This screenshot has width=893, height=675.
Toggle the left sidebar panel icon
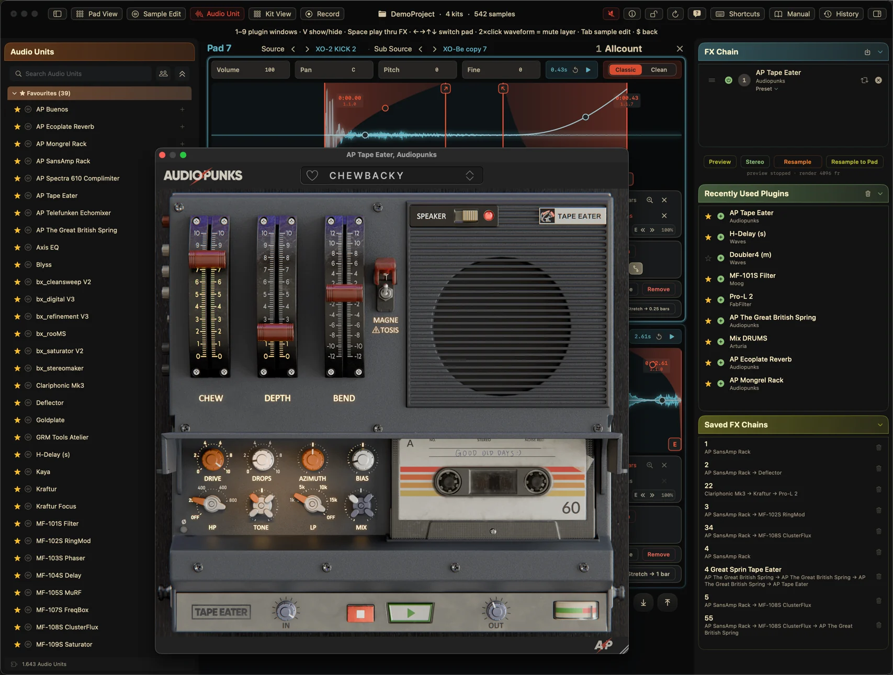click(58, 14)
